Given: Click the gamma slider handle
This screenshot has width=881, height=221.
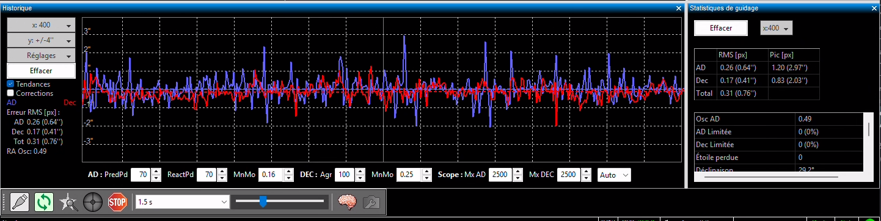Looking at the screenshot, I should pyautogui.click(x=263, y=201).
